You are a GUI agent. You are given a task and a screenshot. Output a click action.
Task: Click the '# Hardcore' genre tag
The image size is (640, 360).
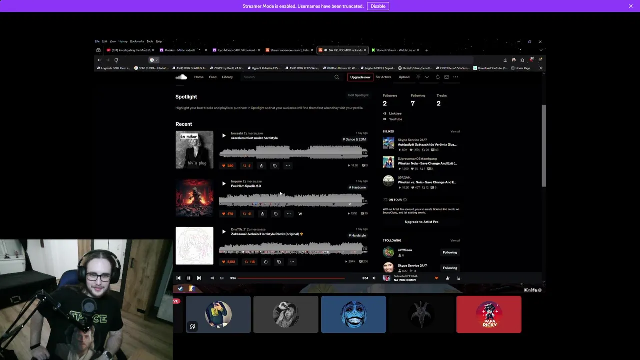click(x=358, y=187)
